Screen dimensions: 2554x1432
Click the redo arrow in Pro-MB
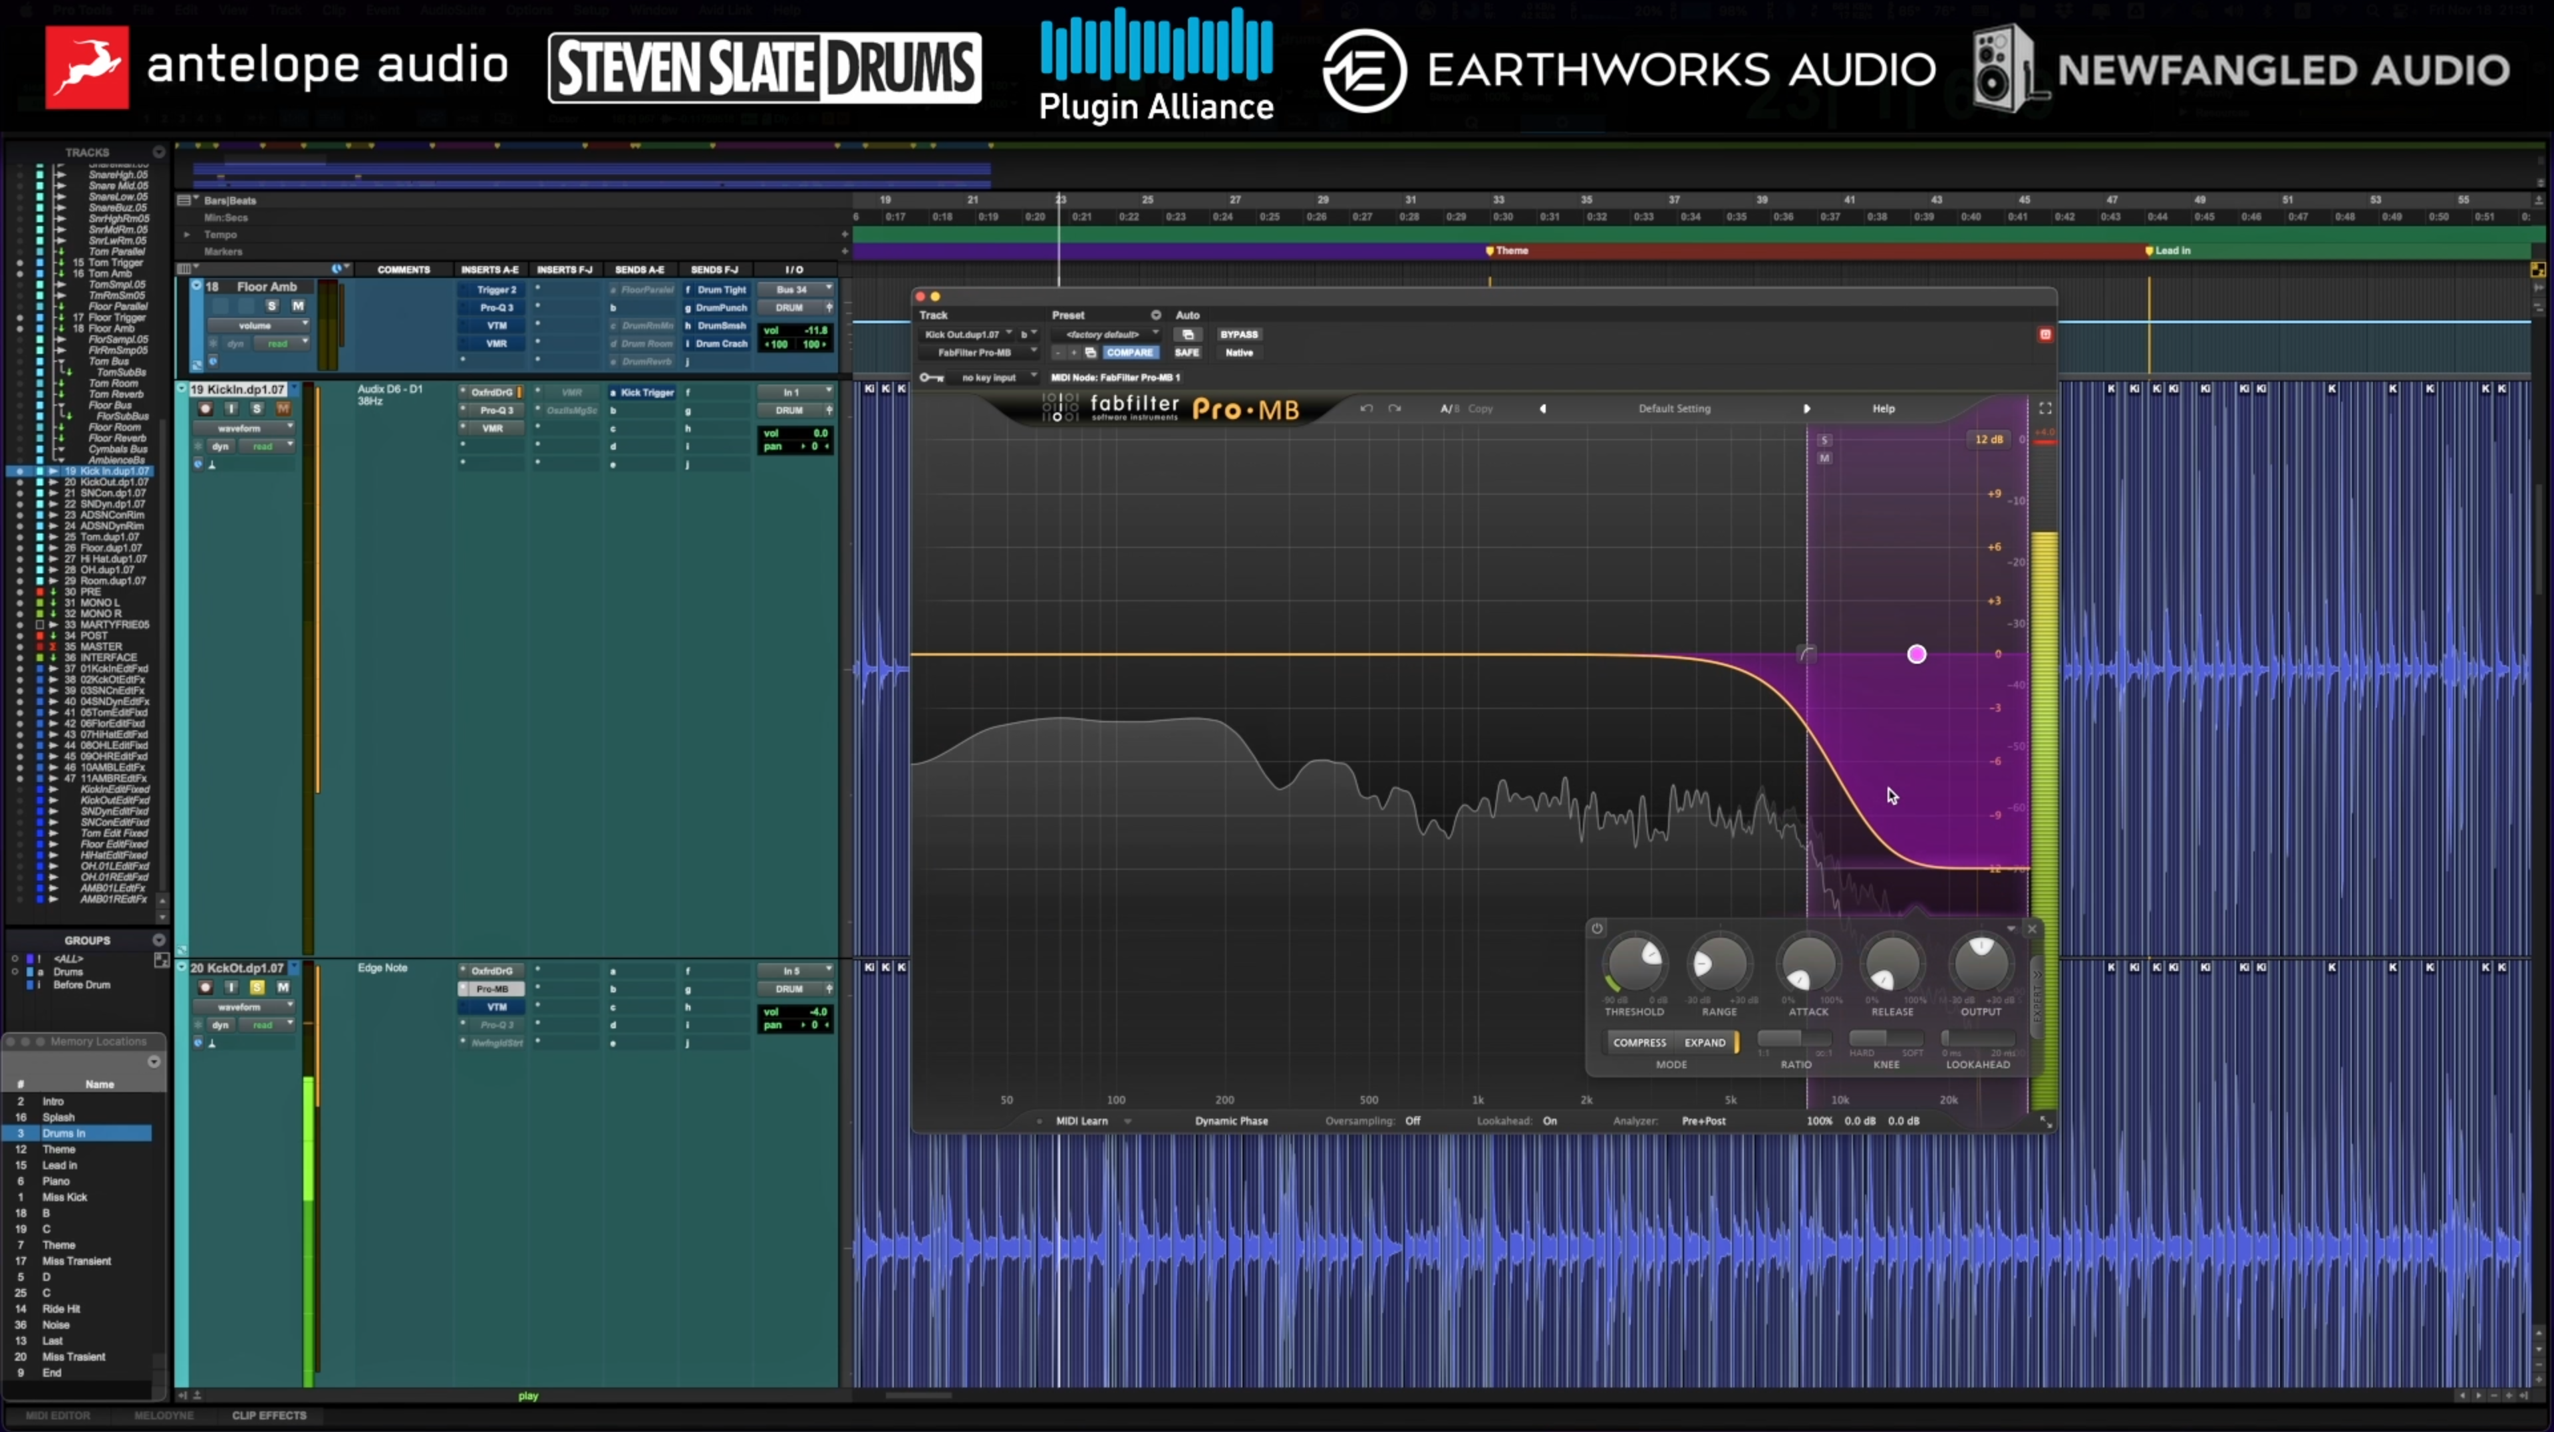click(1394, 408)
